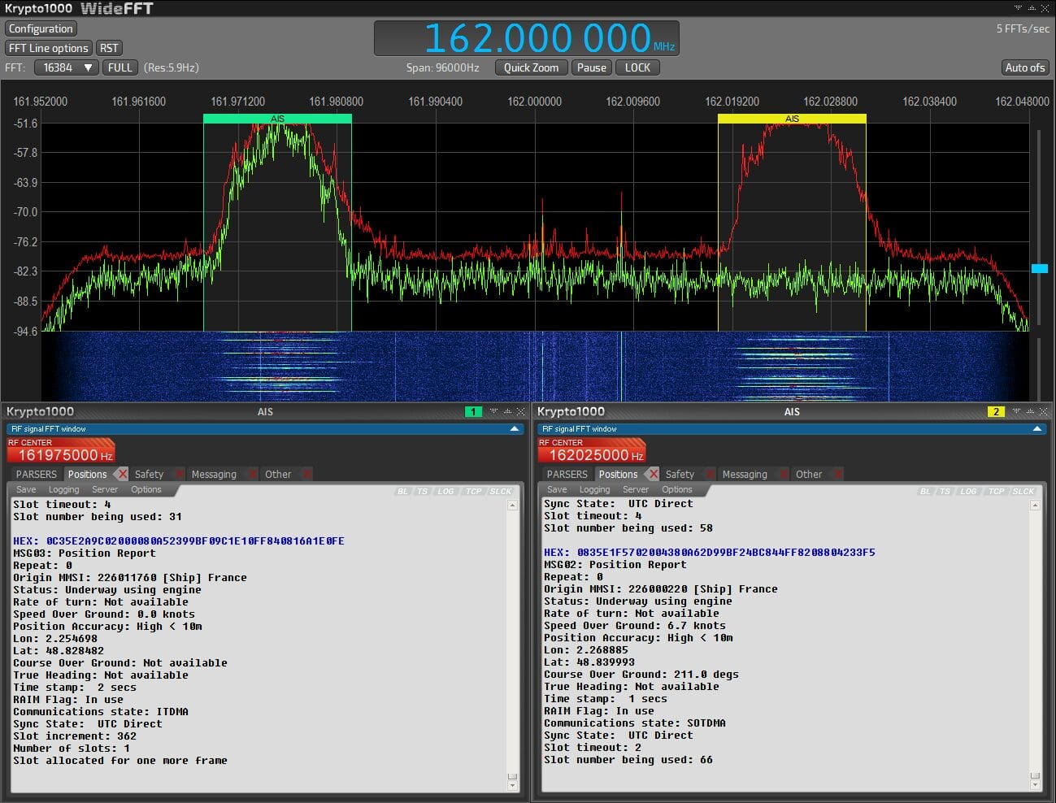The image size is (1056, 803).
Task: Close the Positions tab in right AIS panel
Action: pos(653,474)
